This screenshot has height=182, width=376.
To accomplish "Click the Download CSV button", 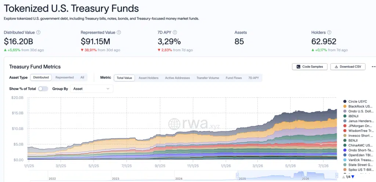I will tap(348, 67).
